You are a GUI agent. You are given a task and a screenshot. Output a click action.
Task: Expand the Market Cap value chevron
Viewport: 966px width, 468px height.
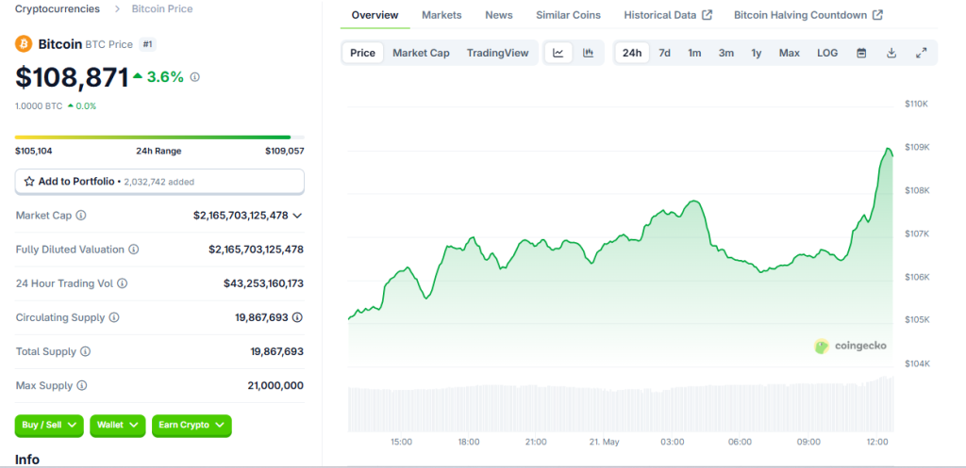[298, 216]
